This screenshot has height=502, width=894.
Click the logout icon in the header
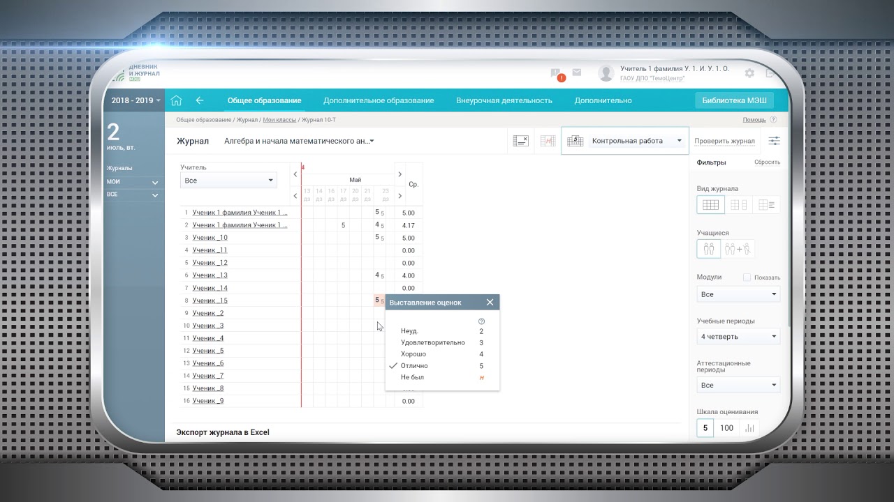[x=770, y=73]
